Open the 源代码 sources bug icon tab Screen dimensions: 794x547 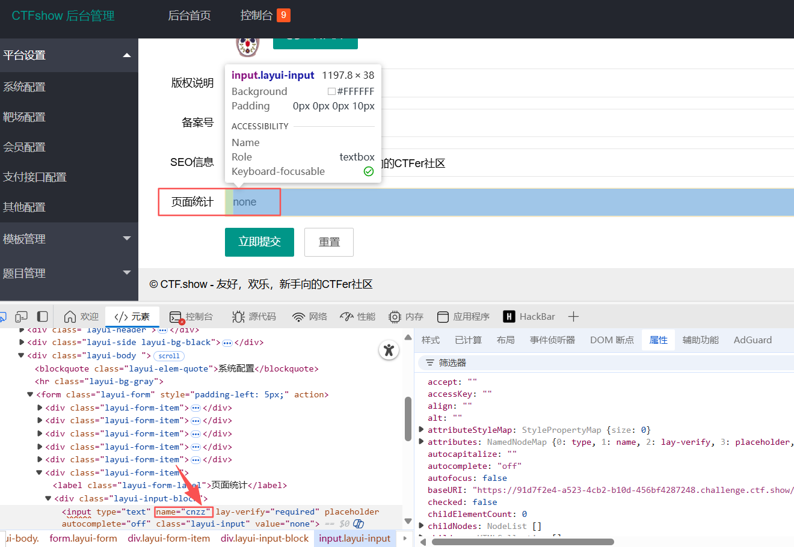coord(254,317)
